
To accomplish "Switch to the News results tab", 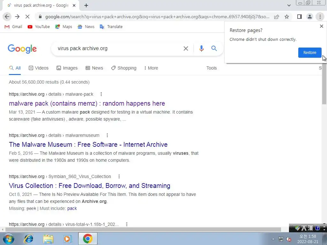I will (x=94, y=68).
